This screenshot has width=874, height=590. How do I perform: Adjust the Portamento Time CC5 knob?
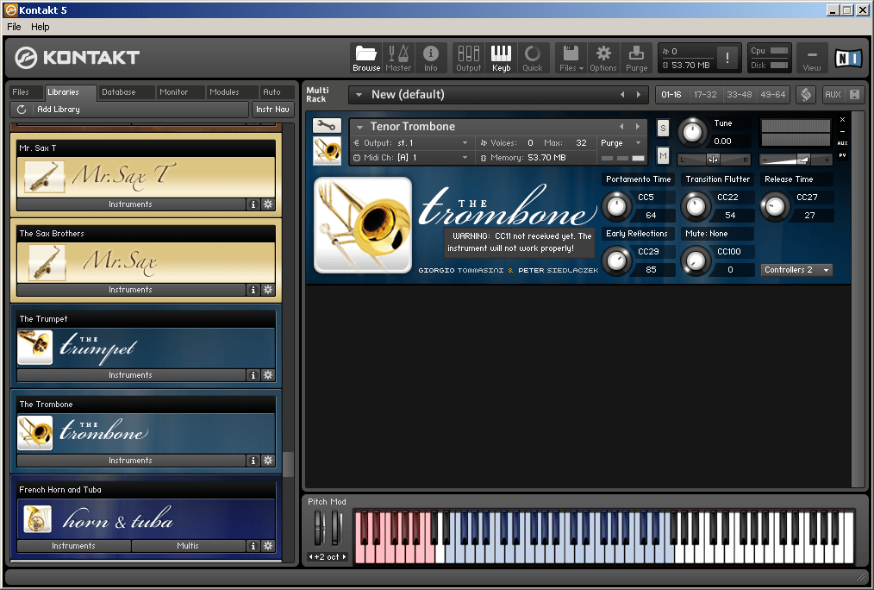[616, 206]
